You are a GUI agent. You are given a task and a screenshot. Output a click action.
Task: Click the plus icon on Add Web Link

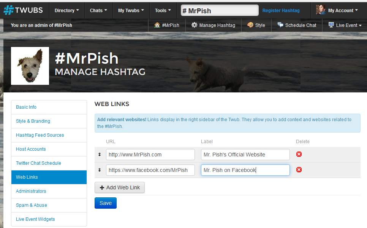pos(102,187)
